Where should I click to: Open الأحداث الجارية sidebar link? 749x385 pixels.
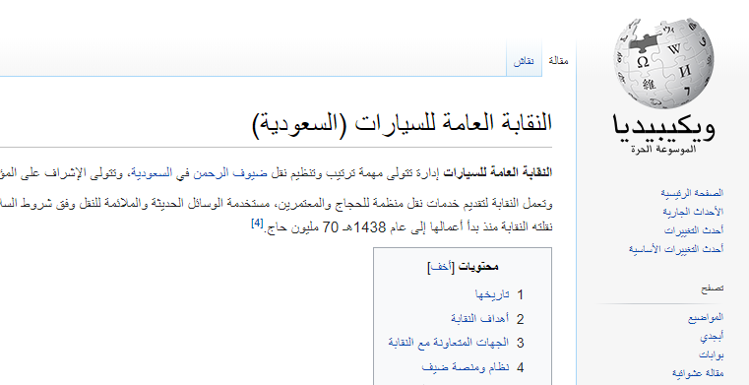(693, 212)
